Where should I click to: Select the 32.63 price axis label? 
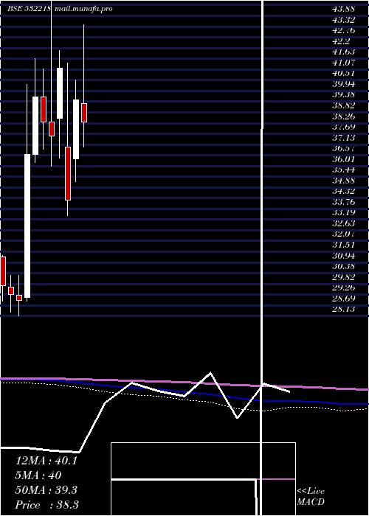344,224
